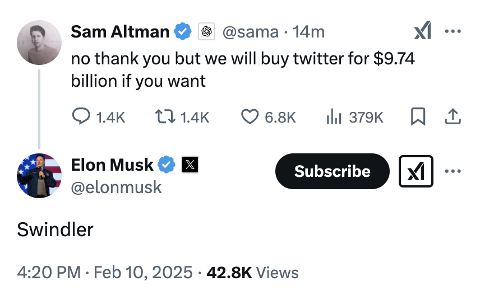Repost Sam Altman's tweet using the retweet icon

(x=165, y=117)
